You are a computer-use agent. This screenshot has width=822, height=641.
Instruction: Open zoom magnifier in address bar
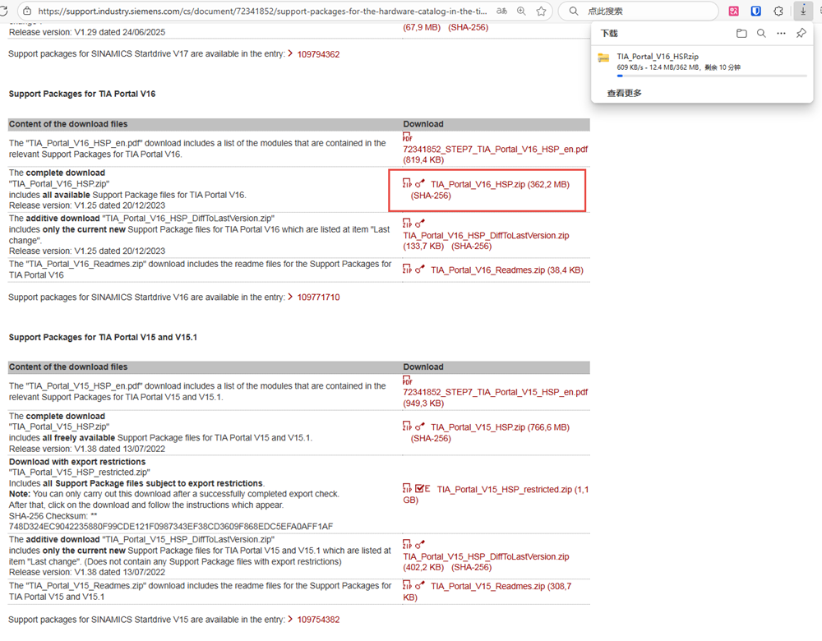[521, 11]
